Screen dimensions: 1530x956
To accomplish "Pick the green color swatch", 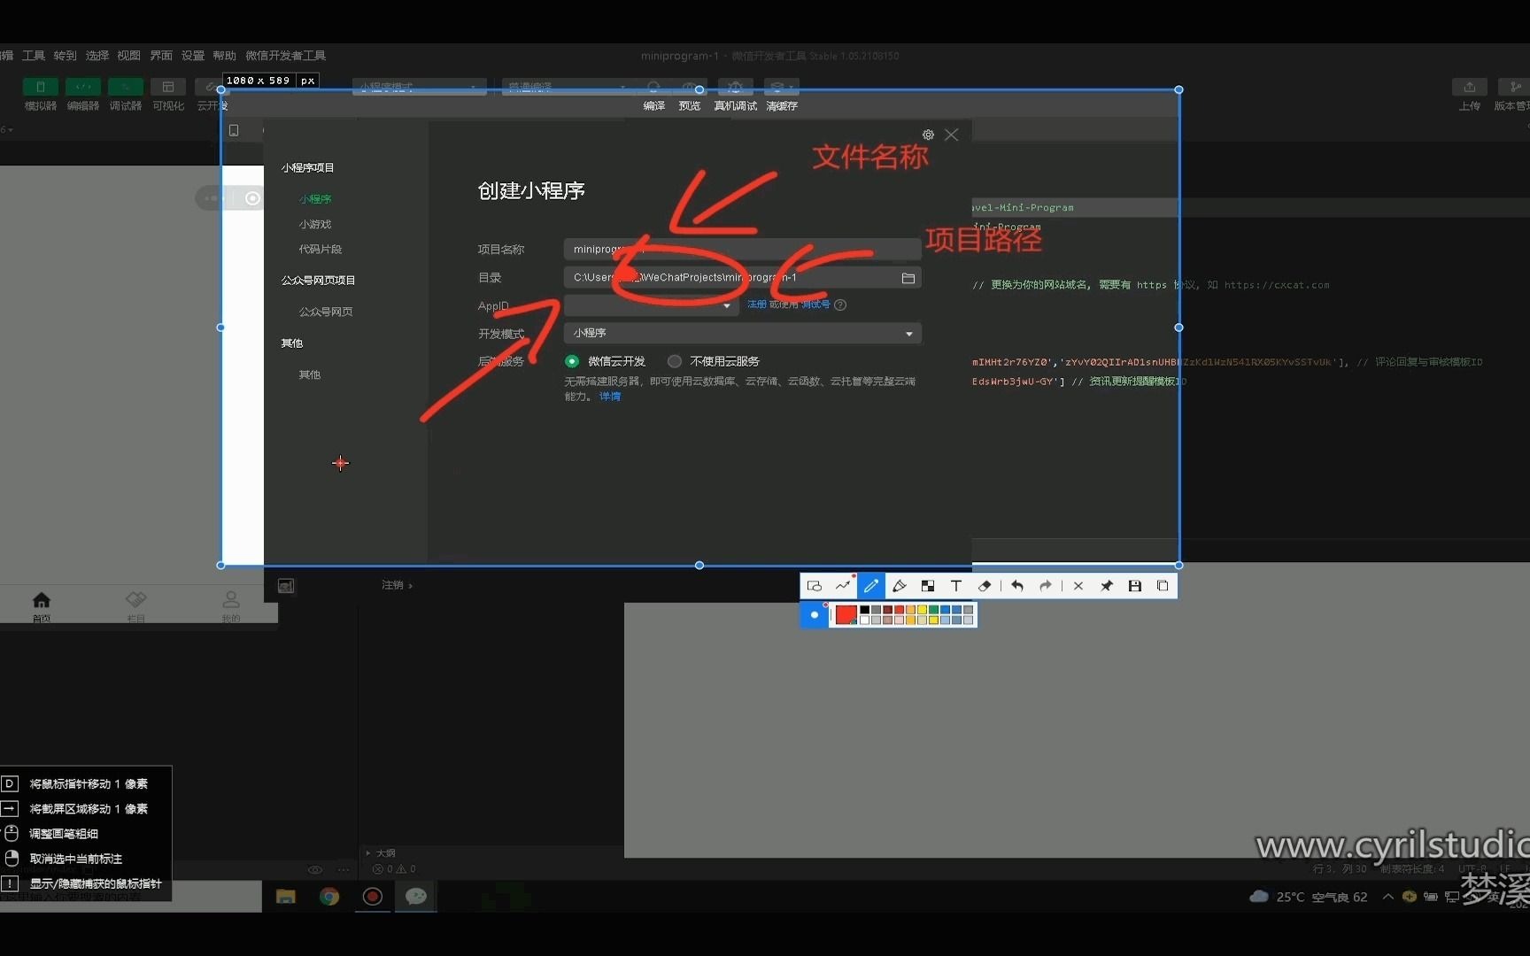I will [933, 610].
